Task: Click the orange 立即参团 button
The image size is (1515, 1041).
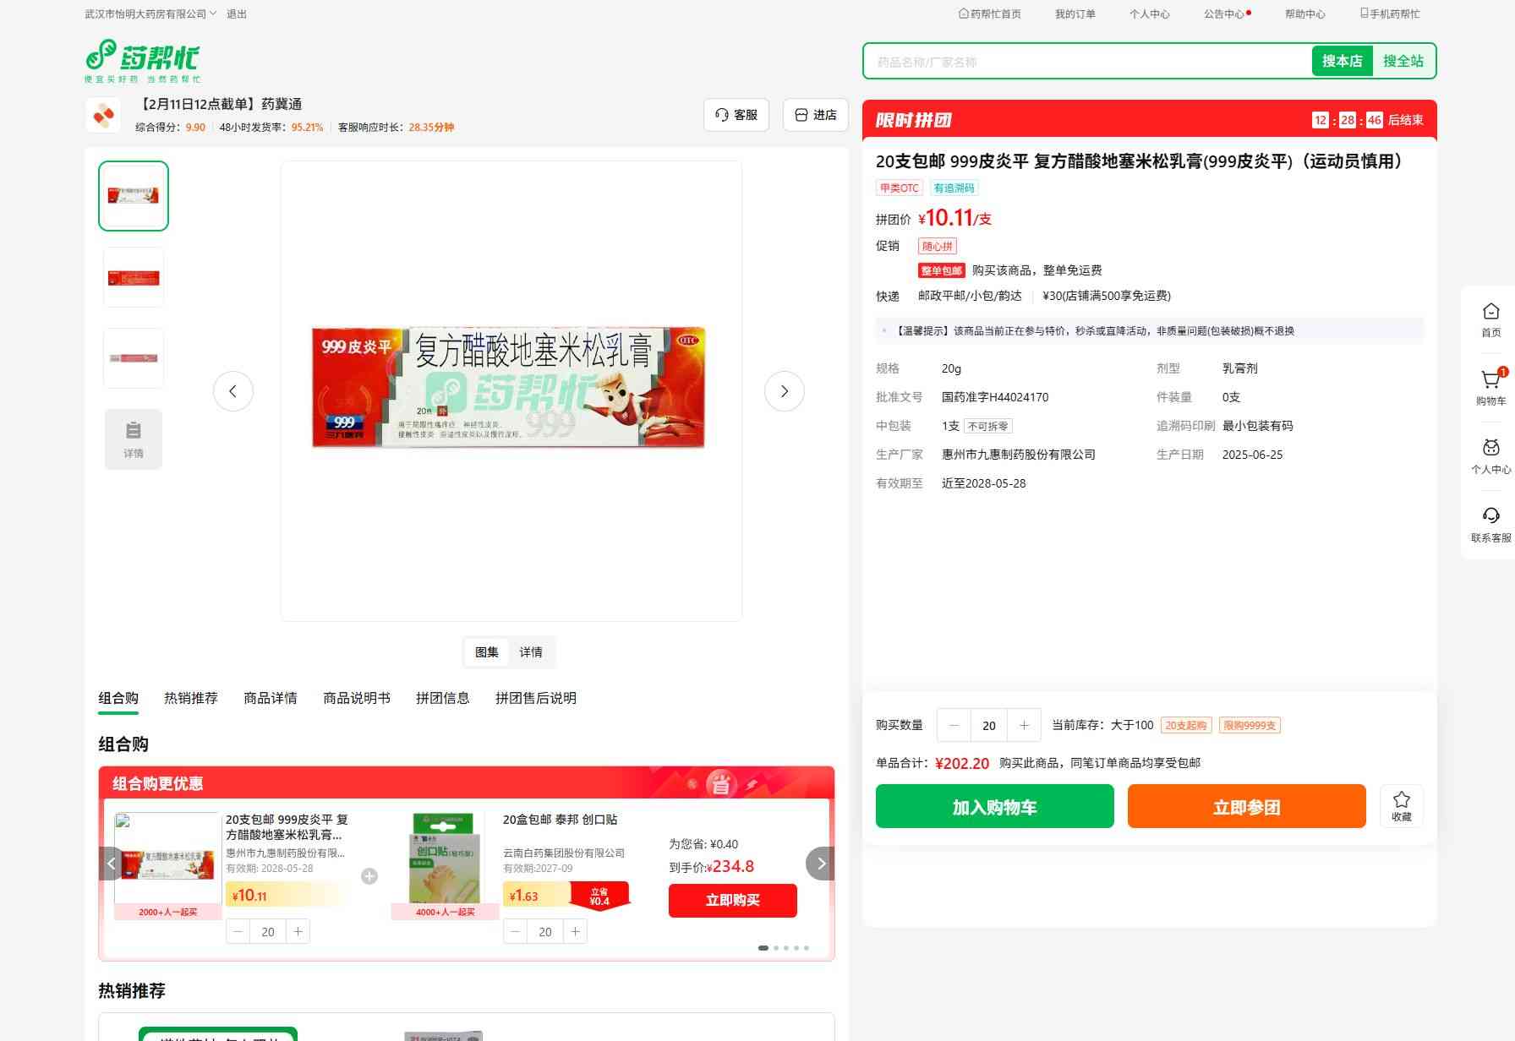Action: 1246,806
